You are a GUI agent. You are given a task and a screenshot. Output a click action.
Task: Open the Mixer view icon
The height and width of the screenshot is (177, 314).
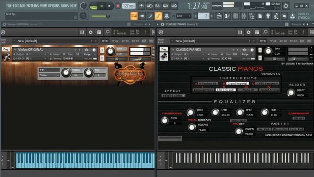pyautogui.click(x=243, y=16)
